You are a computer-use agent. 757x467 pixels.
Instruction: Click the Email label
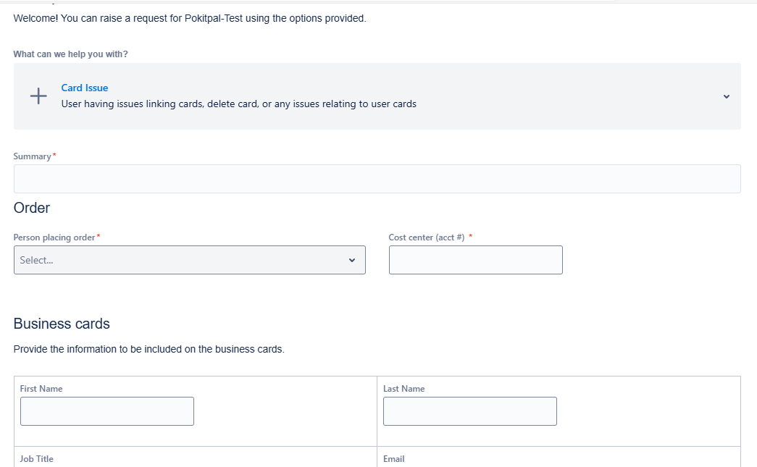coord(394,459)
